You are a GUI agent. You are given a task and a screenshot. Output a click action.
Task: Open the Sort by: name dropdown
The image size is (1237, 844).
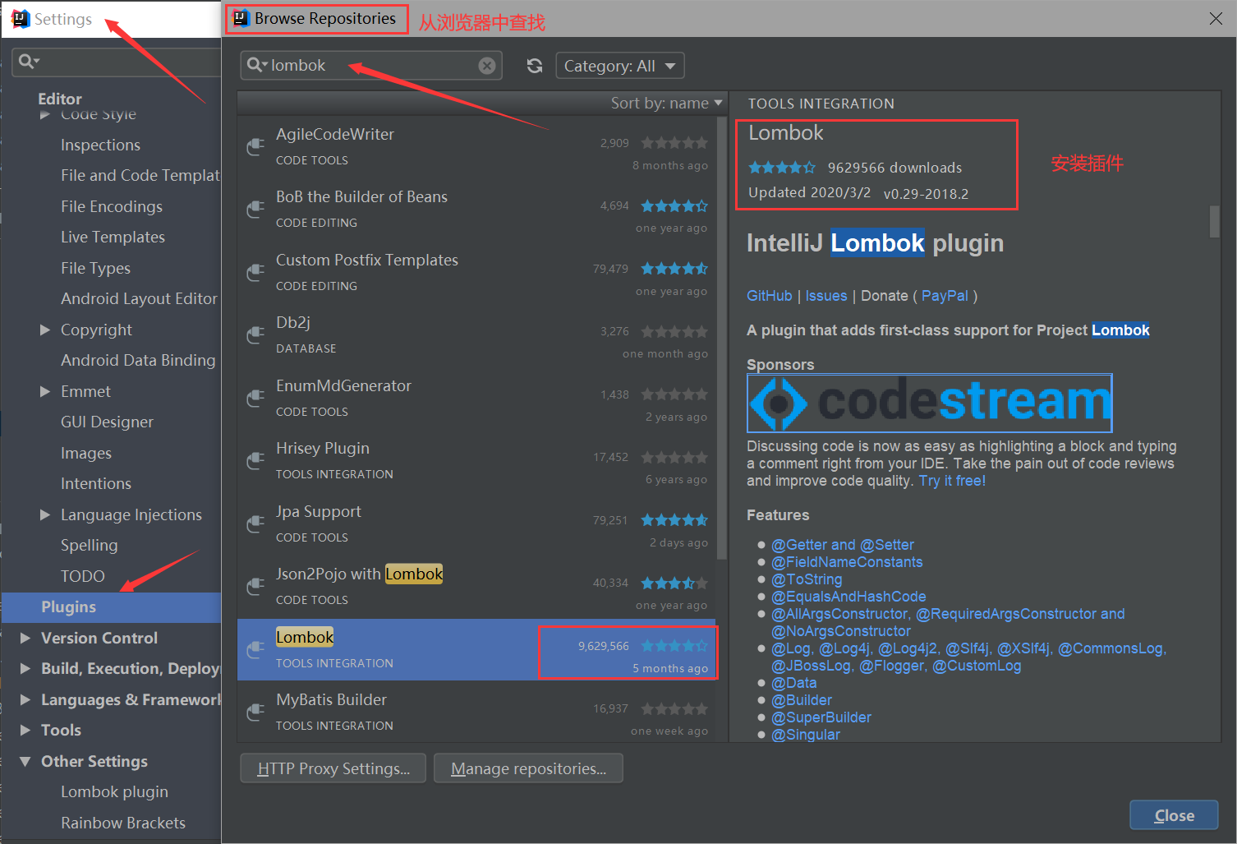(x=666, y=103)
